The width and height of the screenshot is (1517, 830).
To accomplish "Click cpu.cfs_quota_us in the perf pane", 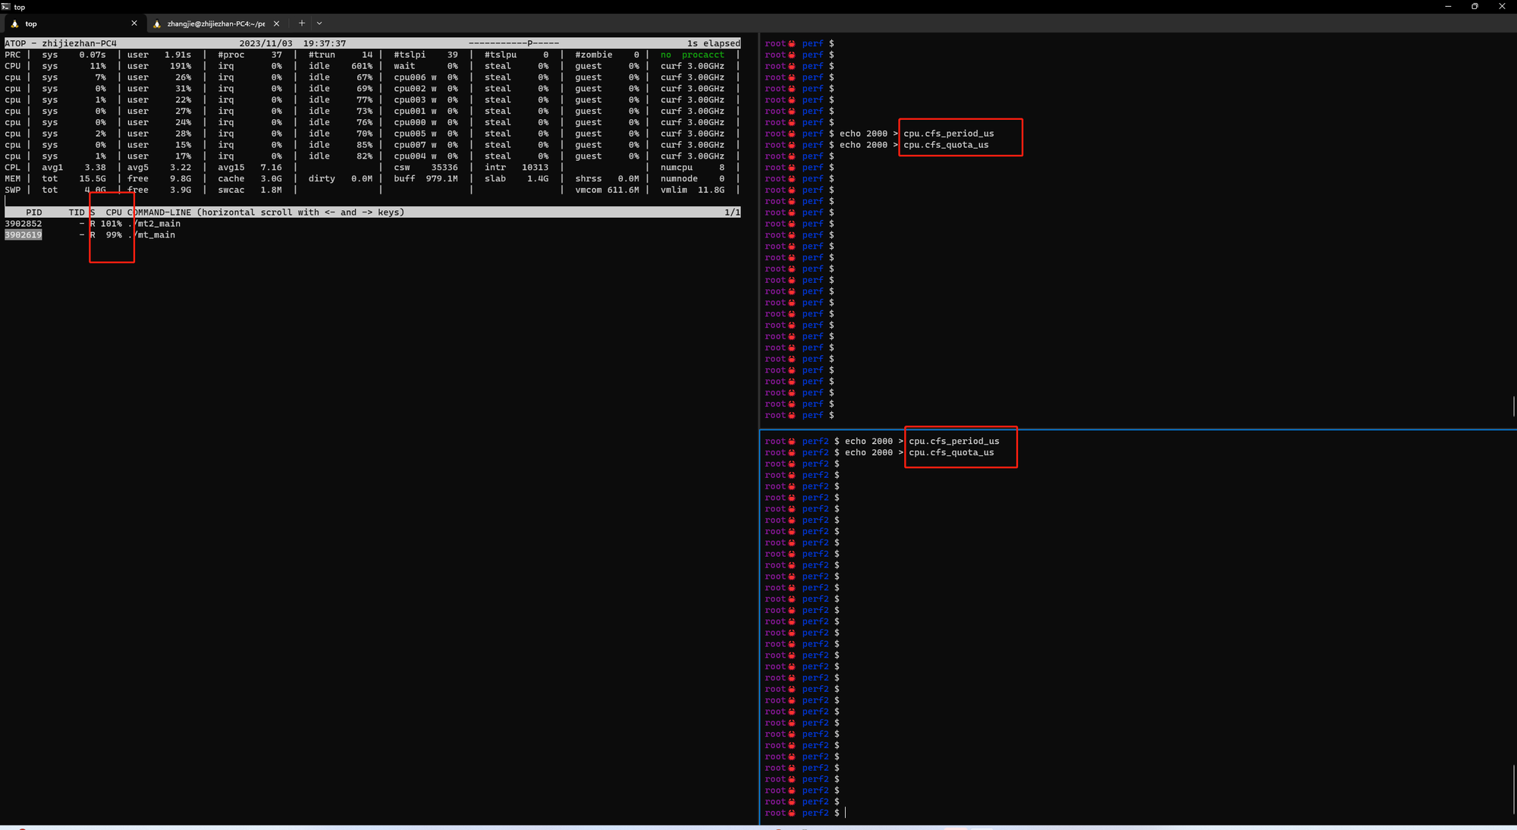I will click(x=946, y=145).
